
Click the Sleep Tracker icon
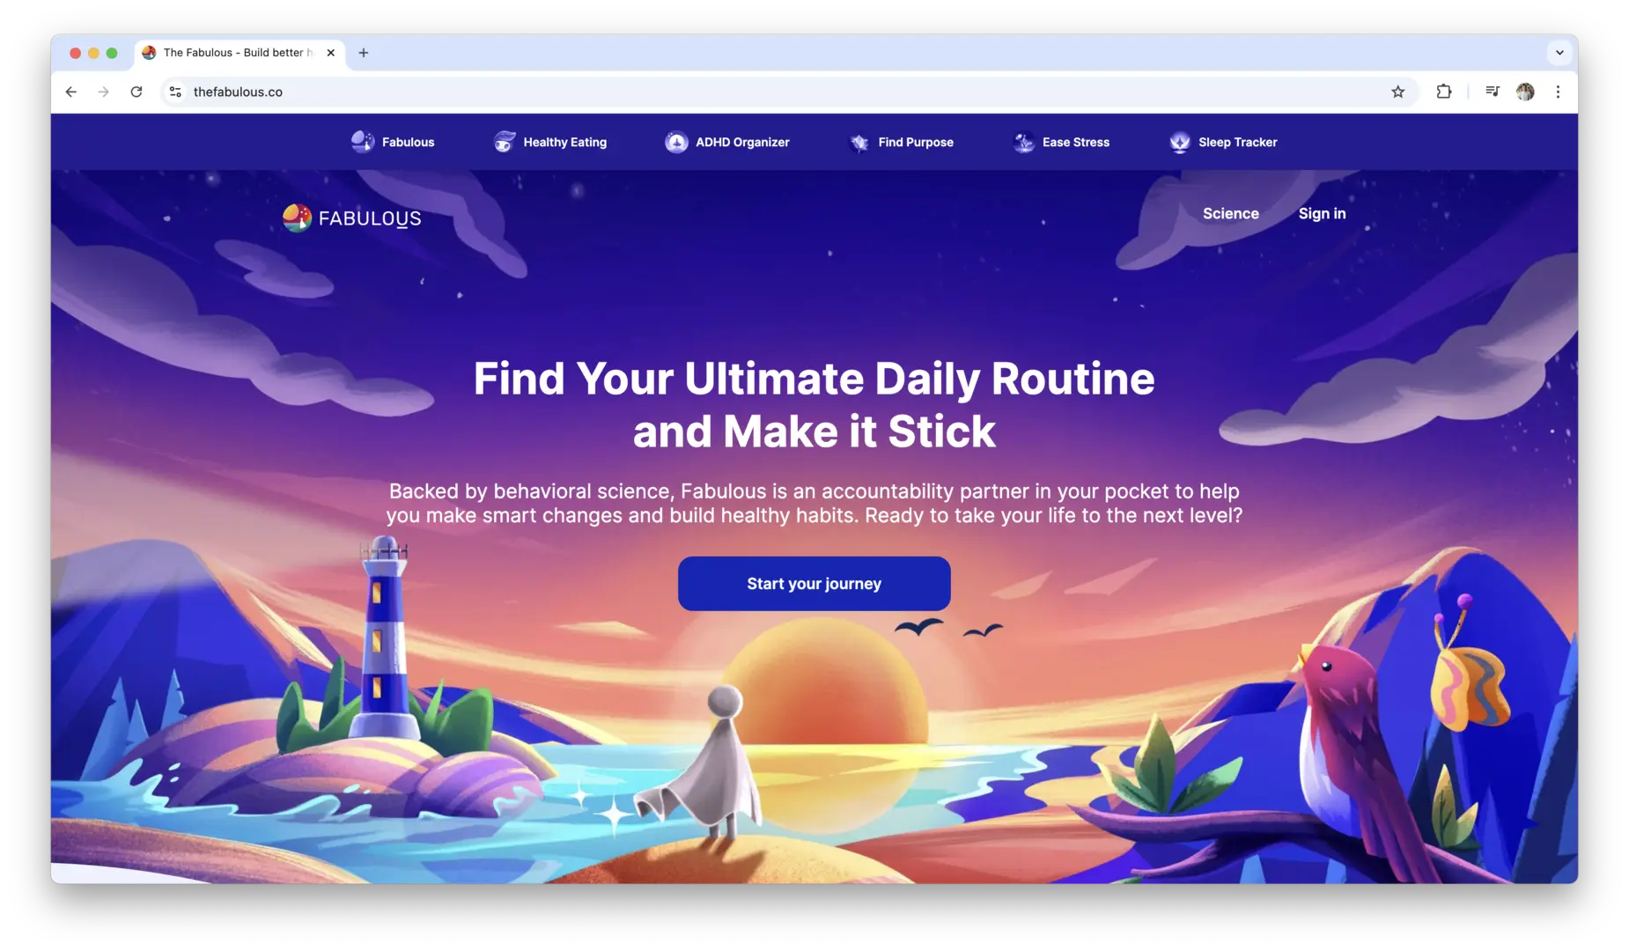click(1179, 142)
